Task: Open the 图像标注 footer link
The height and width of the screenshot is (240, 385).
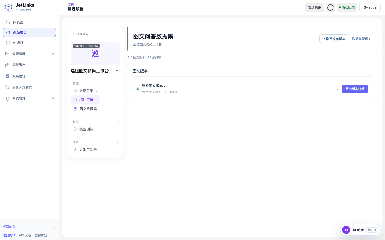Action: [41, 235]
